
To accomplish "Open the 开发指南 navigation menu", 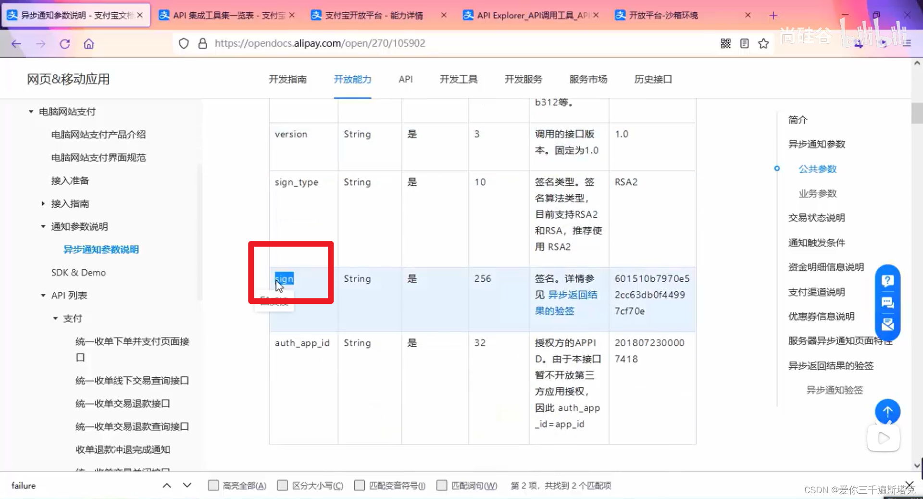I will 287,79.
